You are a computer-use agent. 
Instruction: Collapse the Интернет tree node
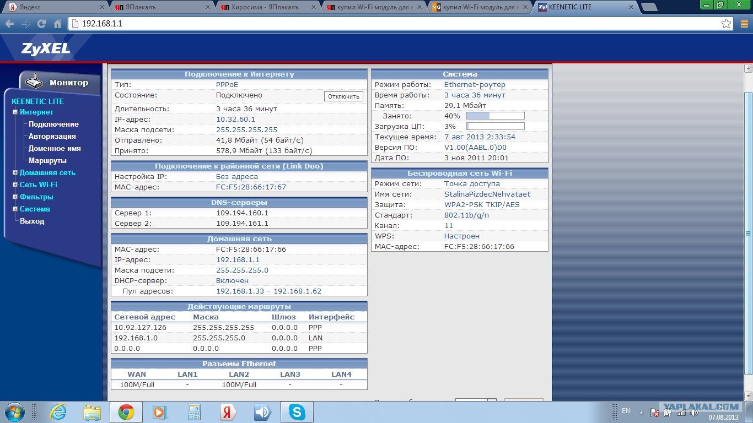coord(15,112)
